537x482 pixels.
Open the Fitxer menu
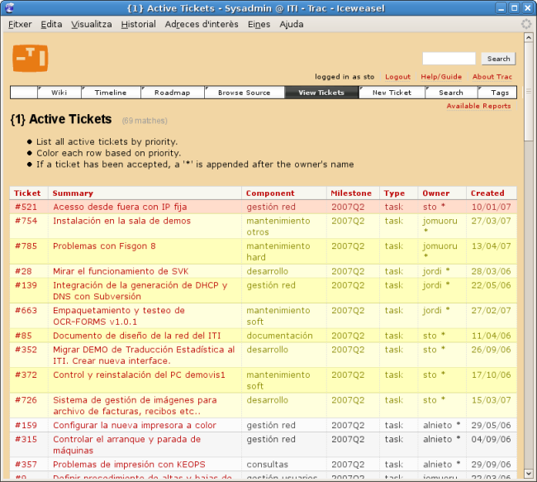[20, 24]
